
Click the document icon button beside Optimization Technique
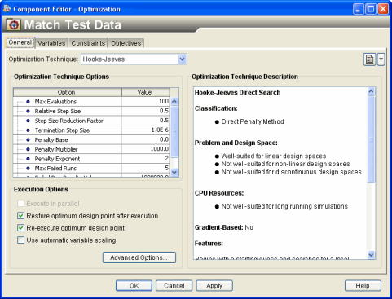(369, 59)
